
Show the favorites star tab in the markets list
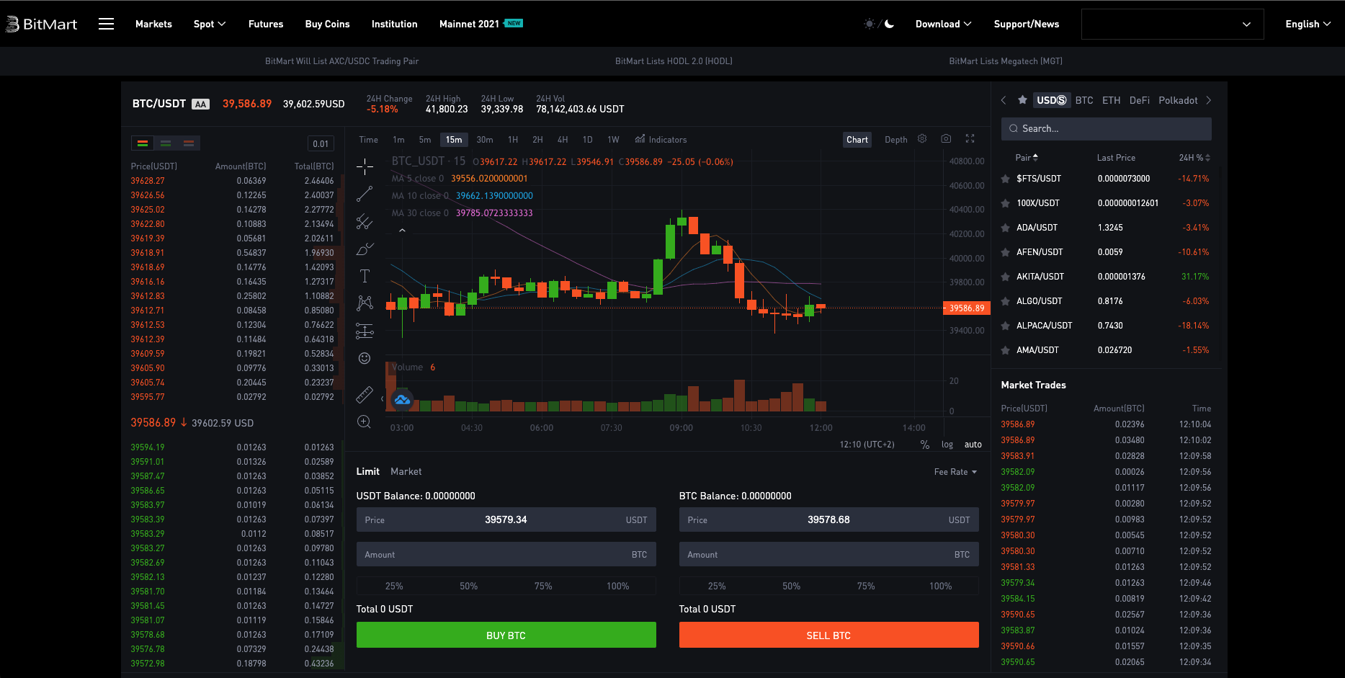click(x=1022, y=100)
